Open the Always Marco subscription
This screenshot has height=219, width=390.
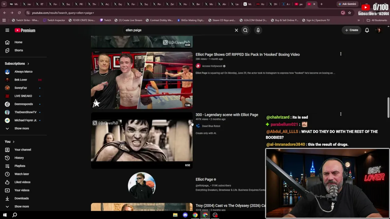click(x=23, y=72)
